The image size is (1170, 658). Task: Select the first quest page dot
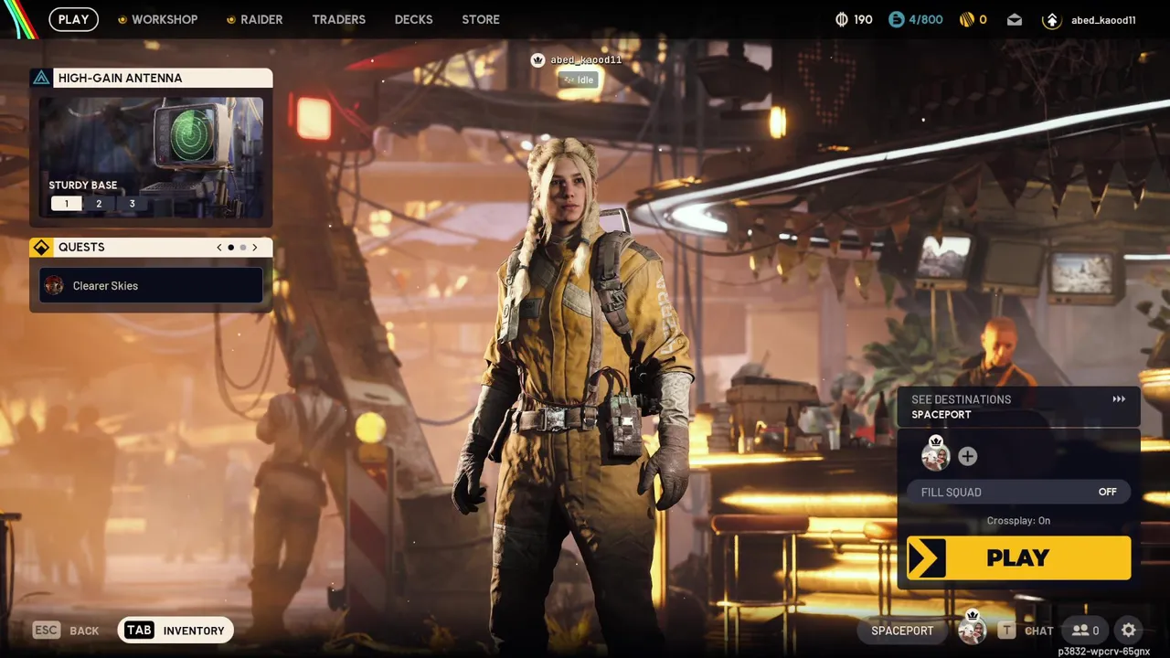click(x=230, y=248)
